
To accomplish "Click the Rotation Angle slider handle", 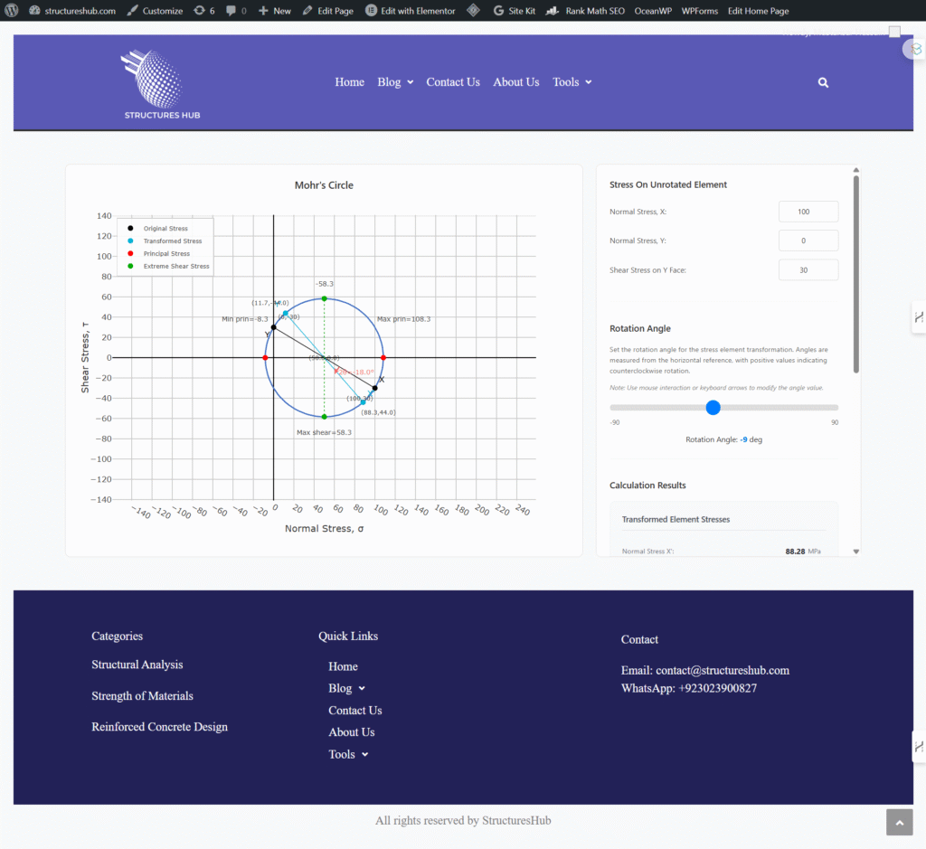I will point(713,408).
